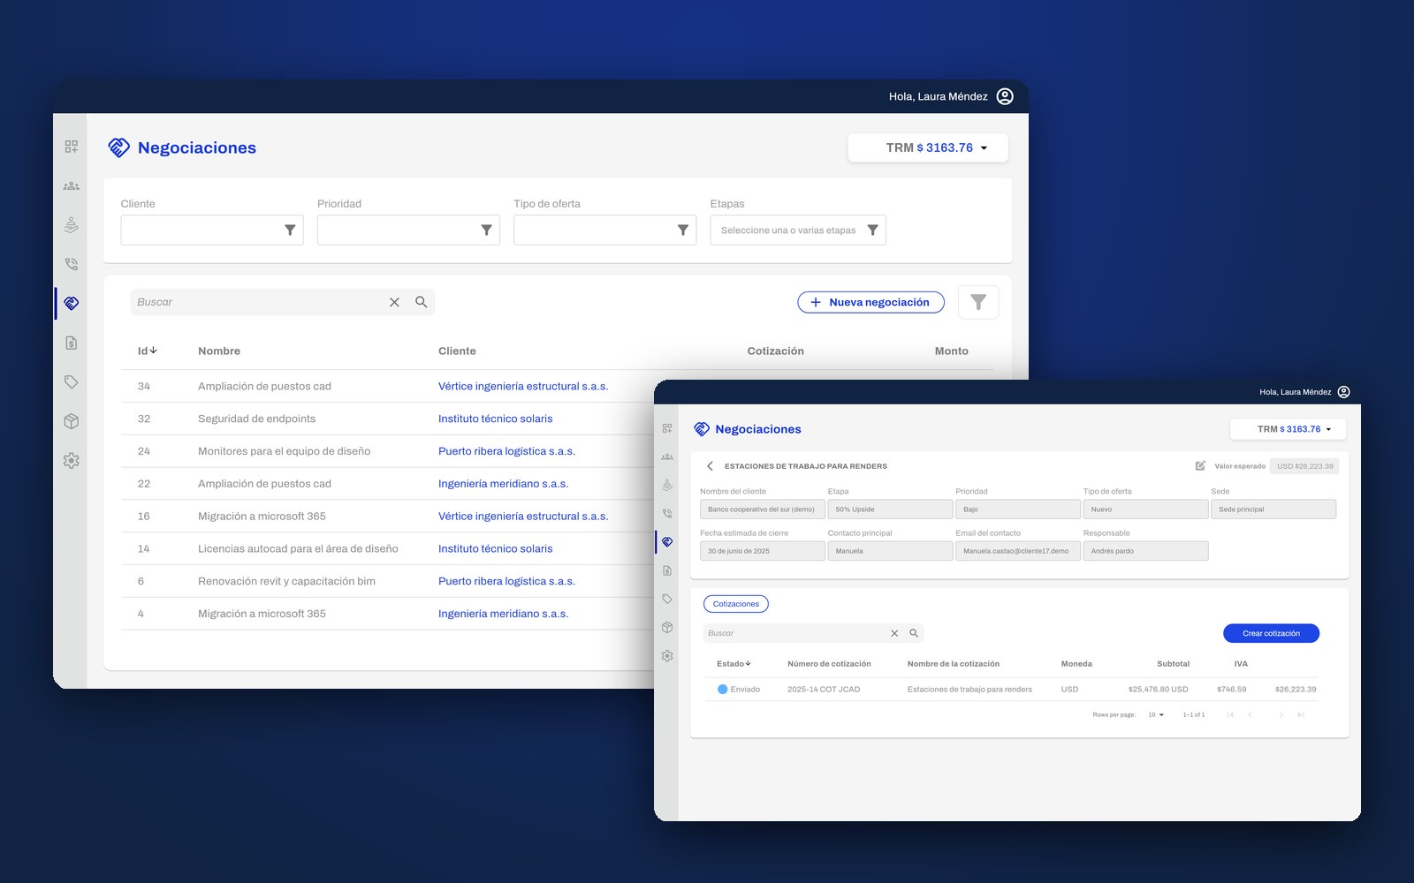This screenshot has height=883, width=1414.
Task: Click Nombre column header in back table
Action: tap(219, 351)
